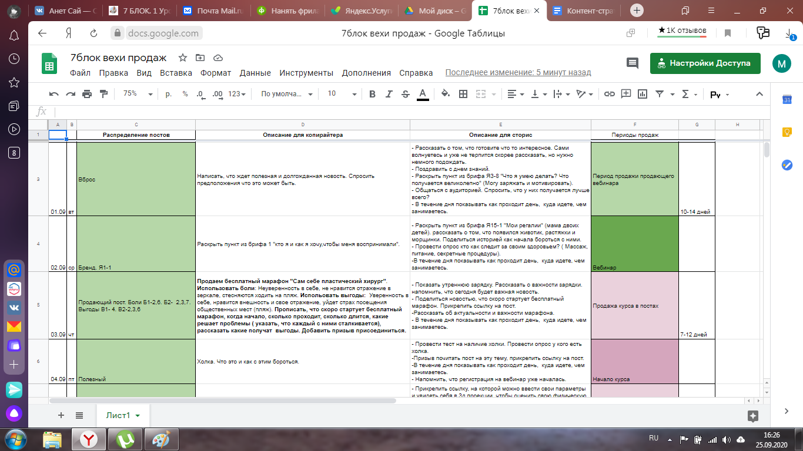This screenshot has width=803, height=451.
Task: Open the fill color picker
Action: click(446, 94)
